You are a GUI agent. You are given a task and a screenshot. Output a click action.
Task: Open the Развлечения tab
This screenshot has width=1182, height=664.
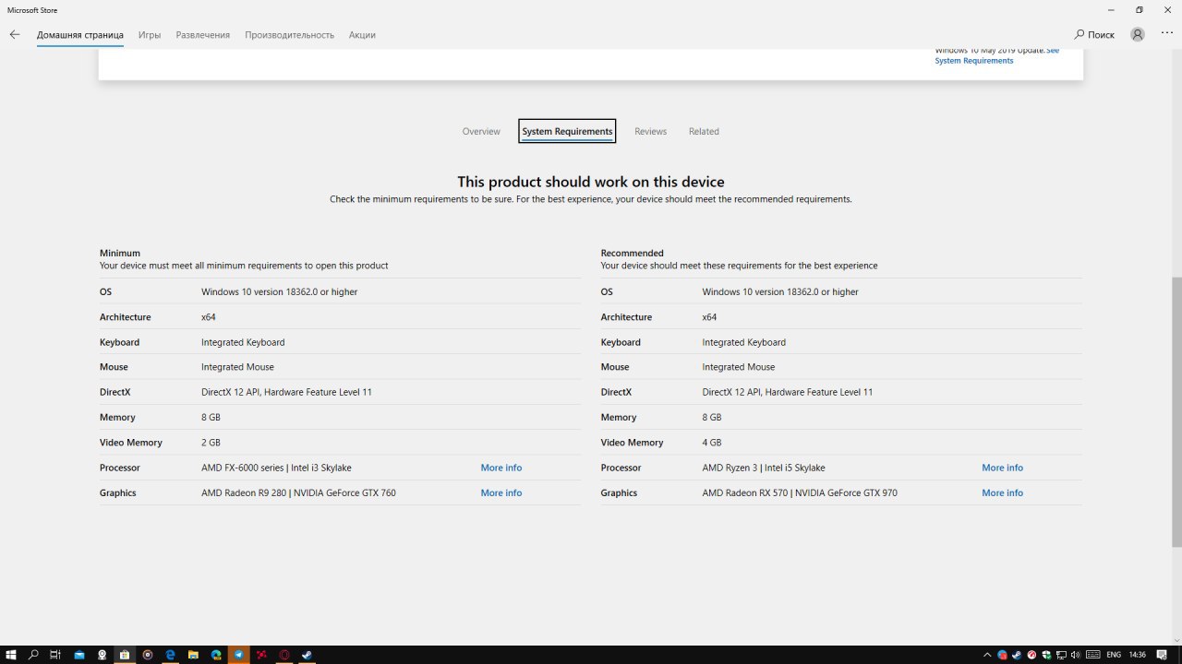pyautogui.click(x=203, y=35)
